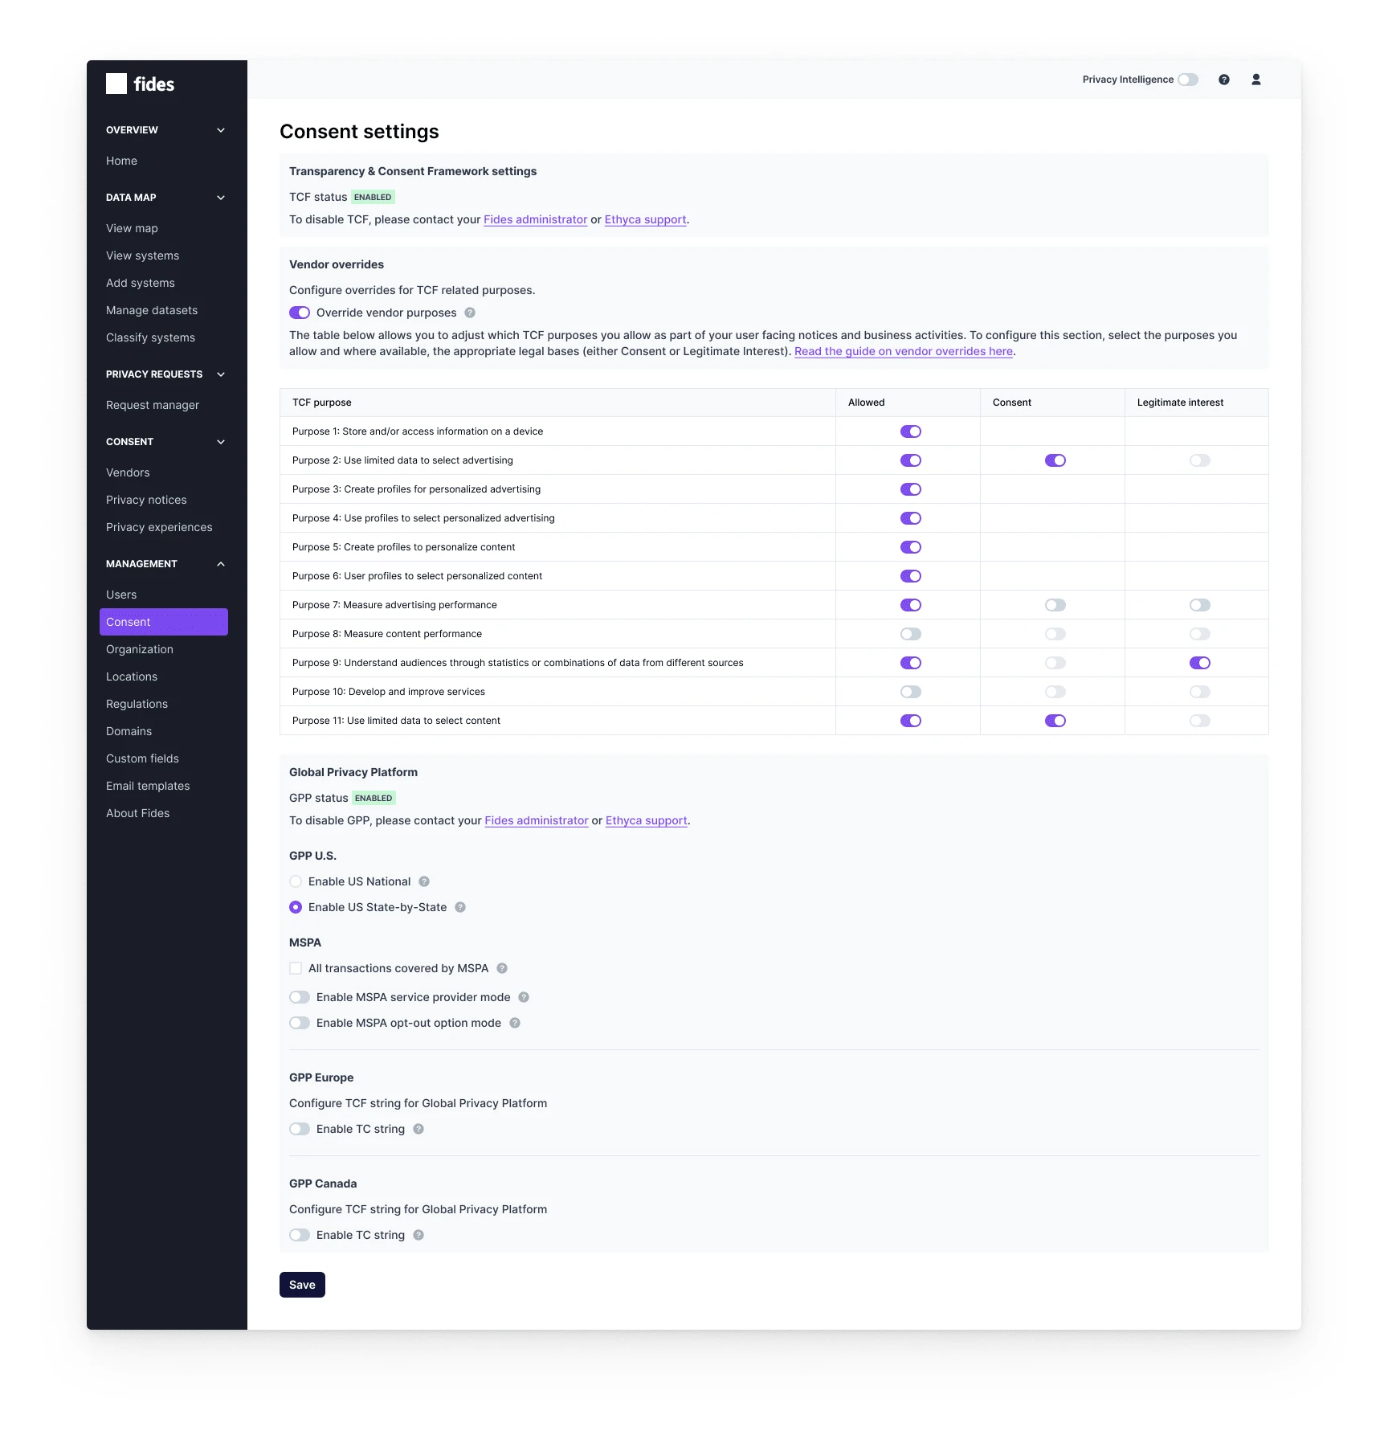This screenshot has width=1388, height=1439.
Task: Go to Request manager page
Action: click(153, 405)
